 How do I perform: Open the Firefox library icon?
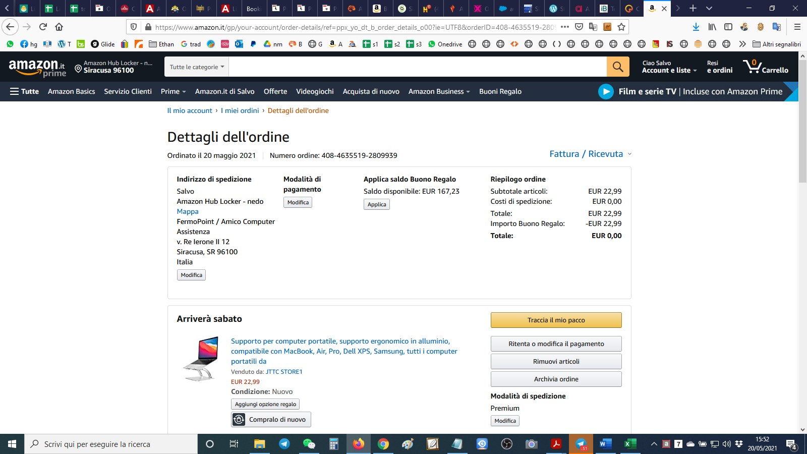point(712,27)
